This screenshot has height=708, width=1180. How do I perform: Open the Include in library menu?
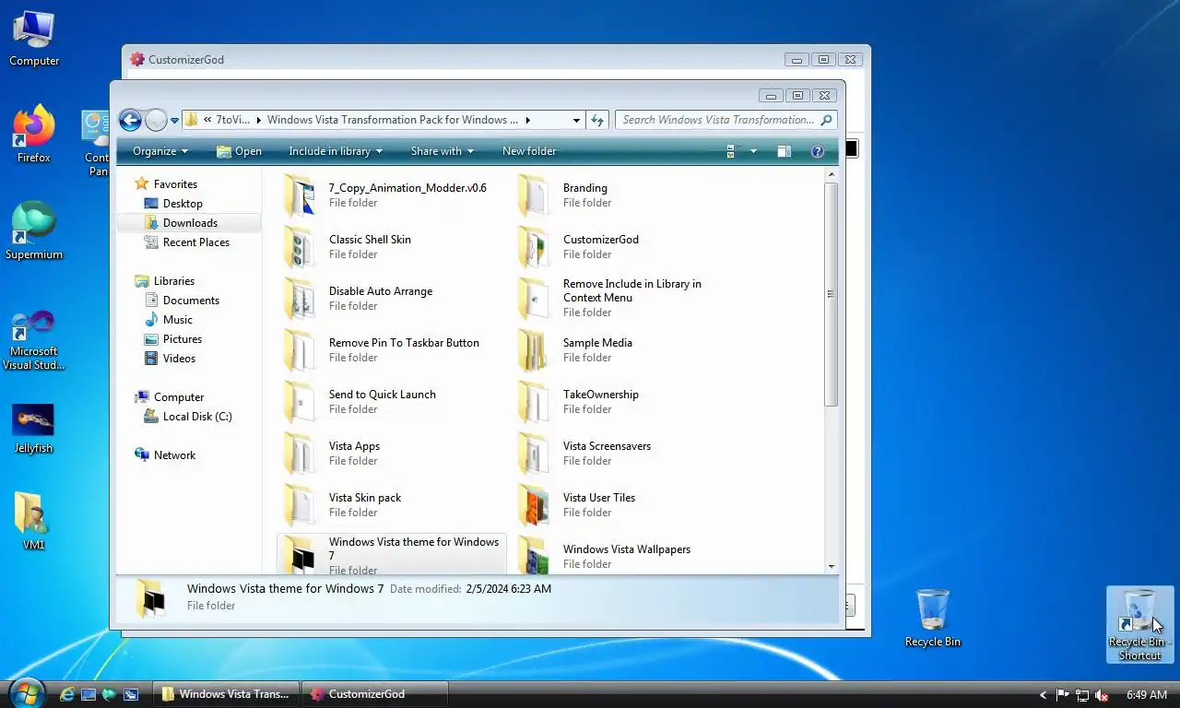(335, 151)
